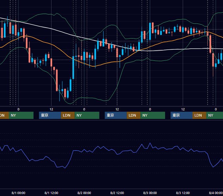The width and height of the screenshot is (223, 196).
Task: Select the LDN session block on 8/3
Action: 199,115
